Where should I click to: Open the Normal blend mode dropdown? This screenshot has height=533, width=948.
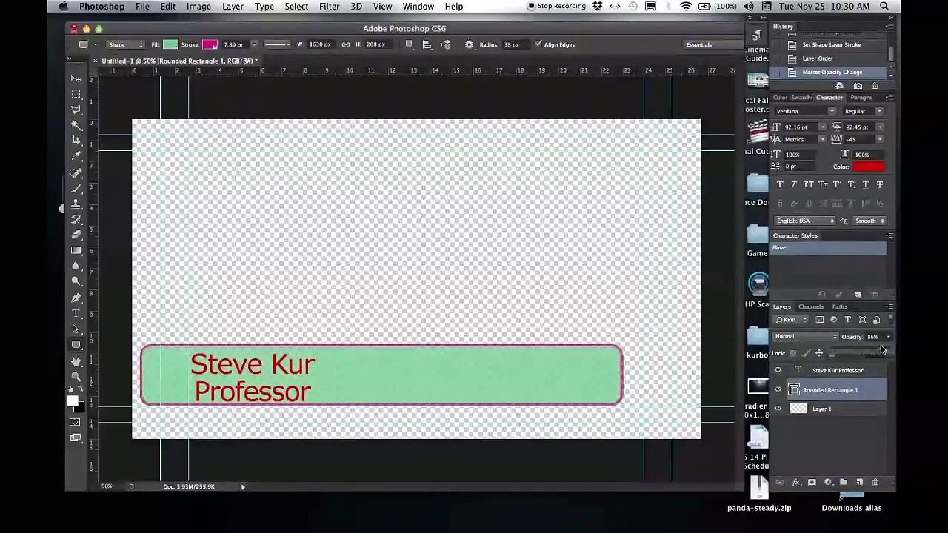coord(806,337)
